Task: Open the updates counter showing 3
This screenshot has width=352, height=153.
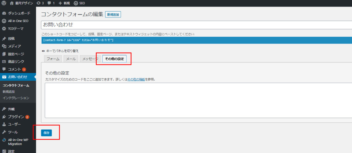Action: (40, 3)
